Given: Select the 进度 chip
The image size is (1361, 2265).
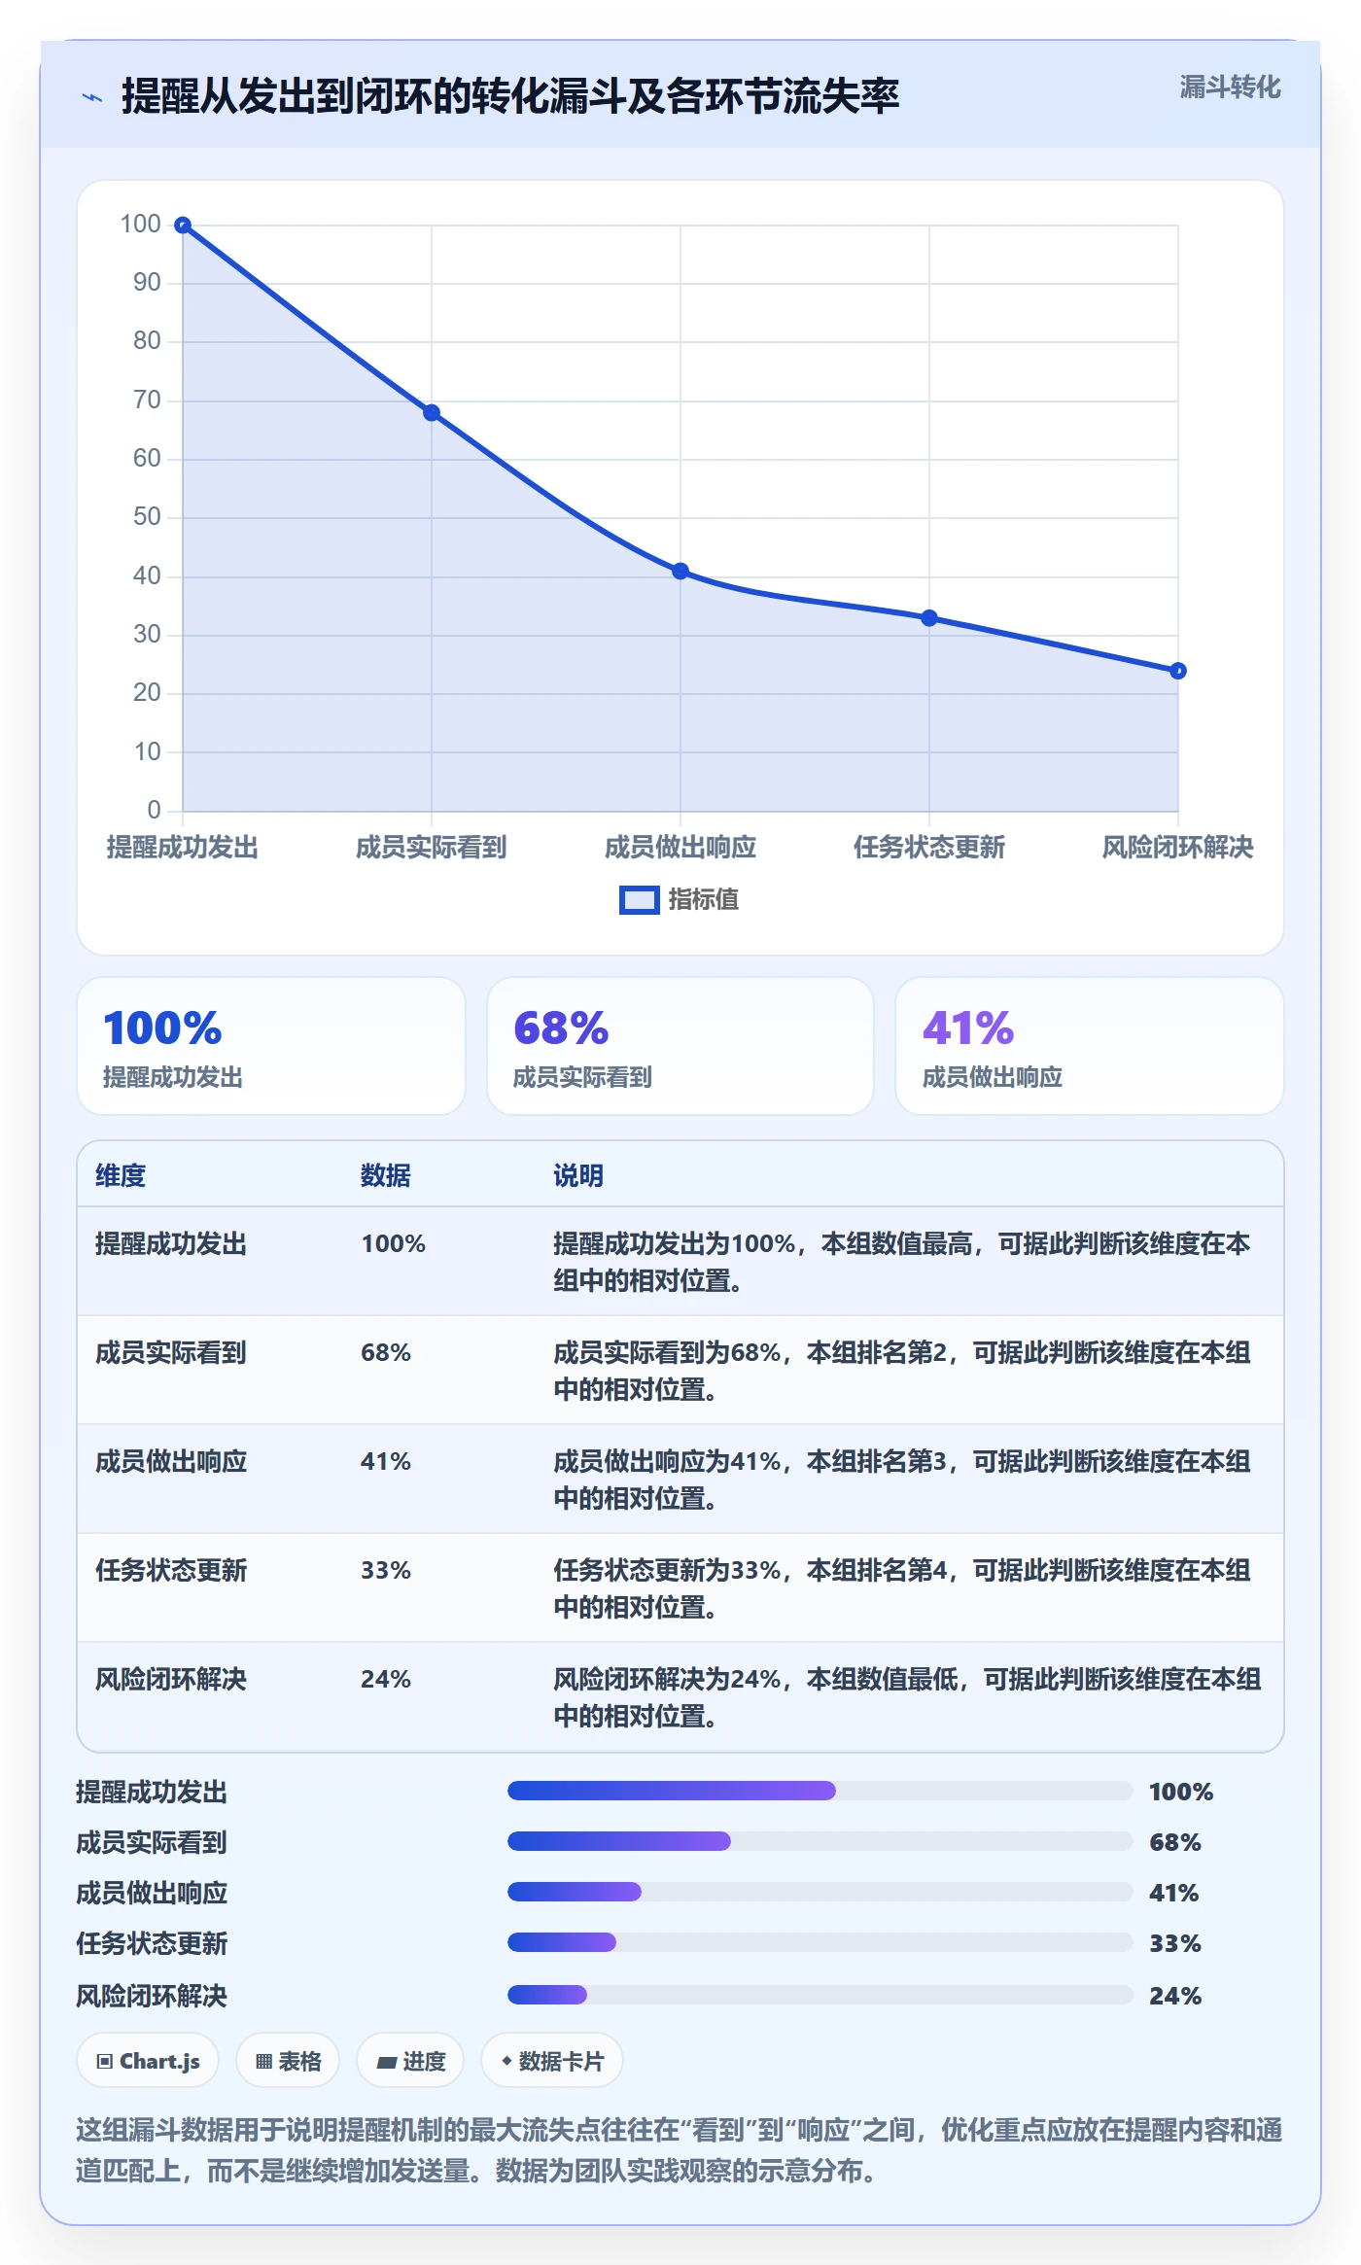Looking at the screenshot, I should coord(410,2061).
